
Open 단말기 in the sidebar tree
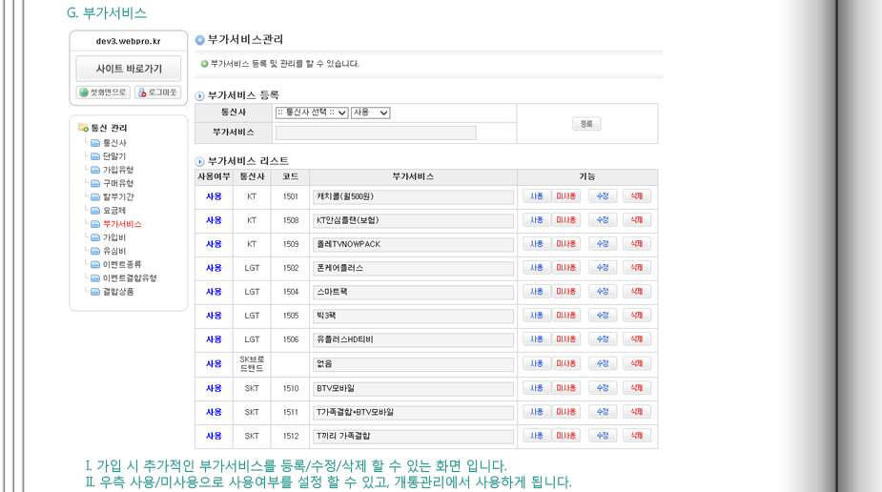pos(113,156)
